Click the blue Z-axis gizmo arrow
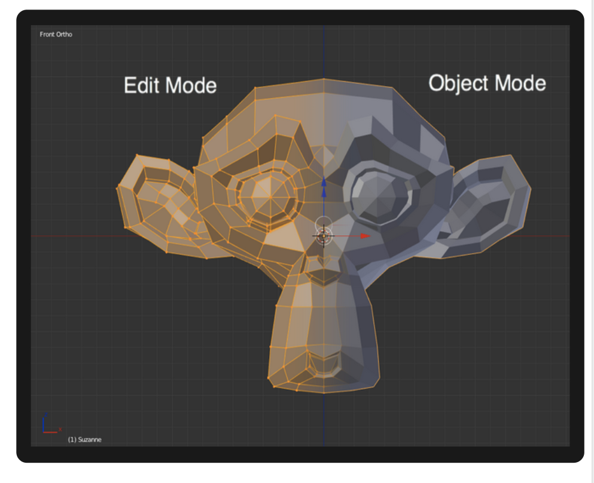Image resolution: width=594 pixels, height=483 pixels. coord(324,188)
